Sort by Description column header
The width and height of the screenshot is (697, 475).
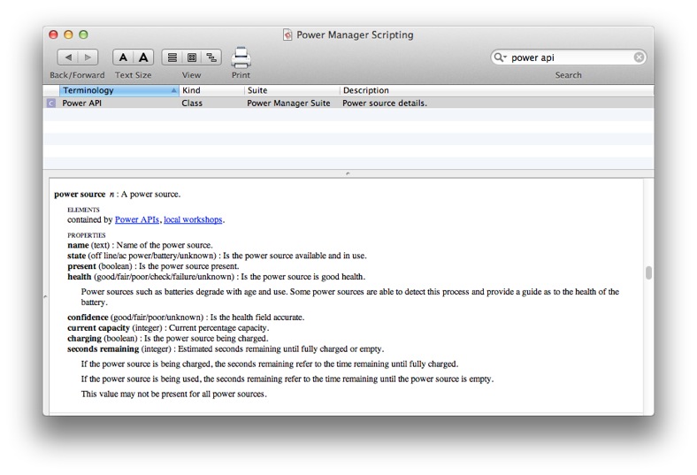496,90
